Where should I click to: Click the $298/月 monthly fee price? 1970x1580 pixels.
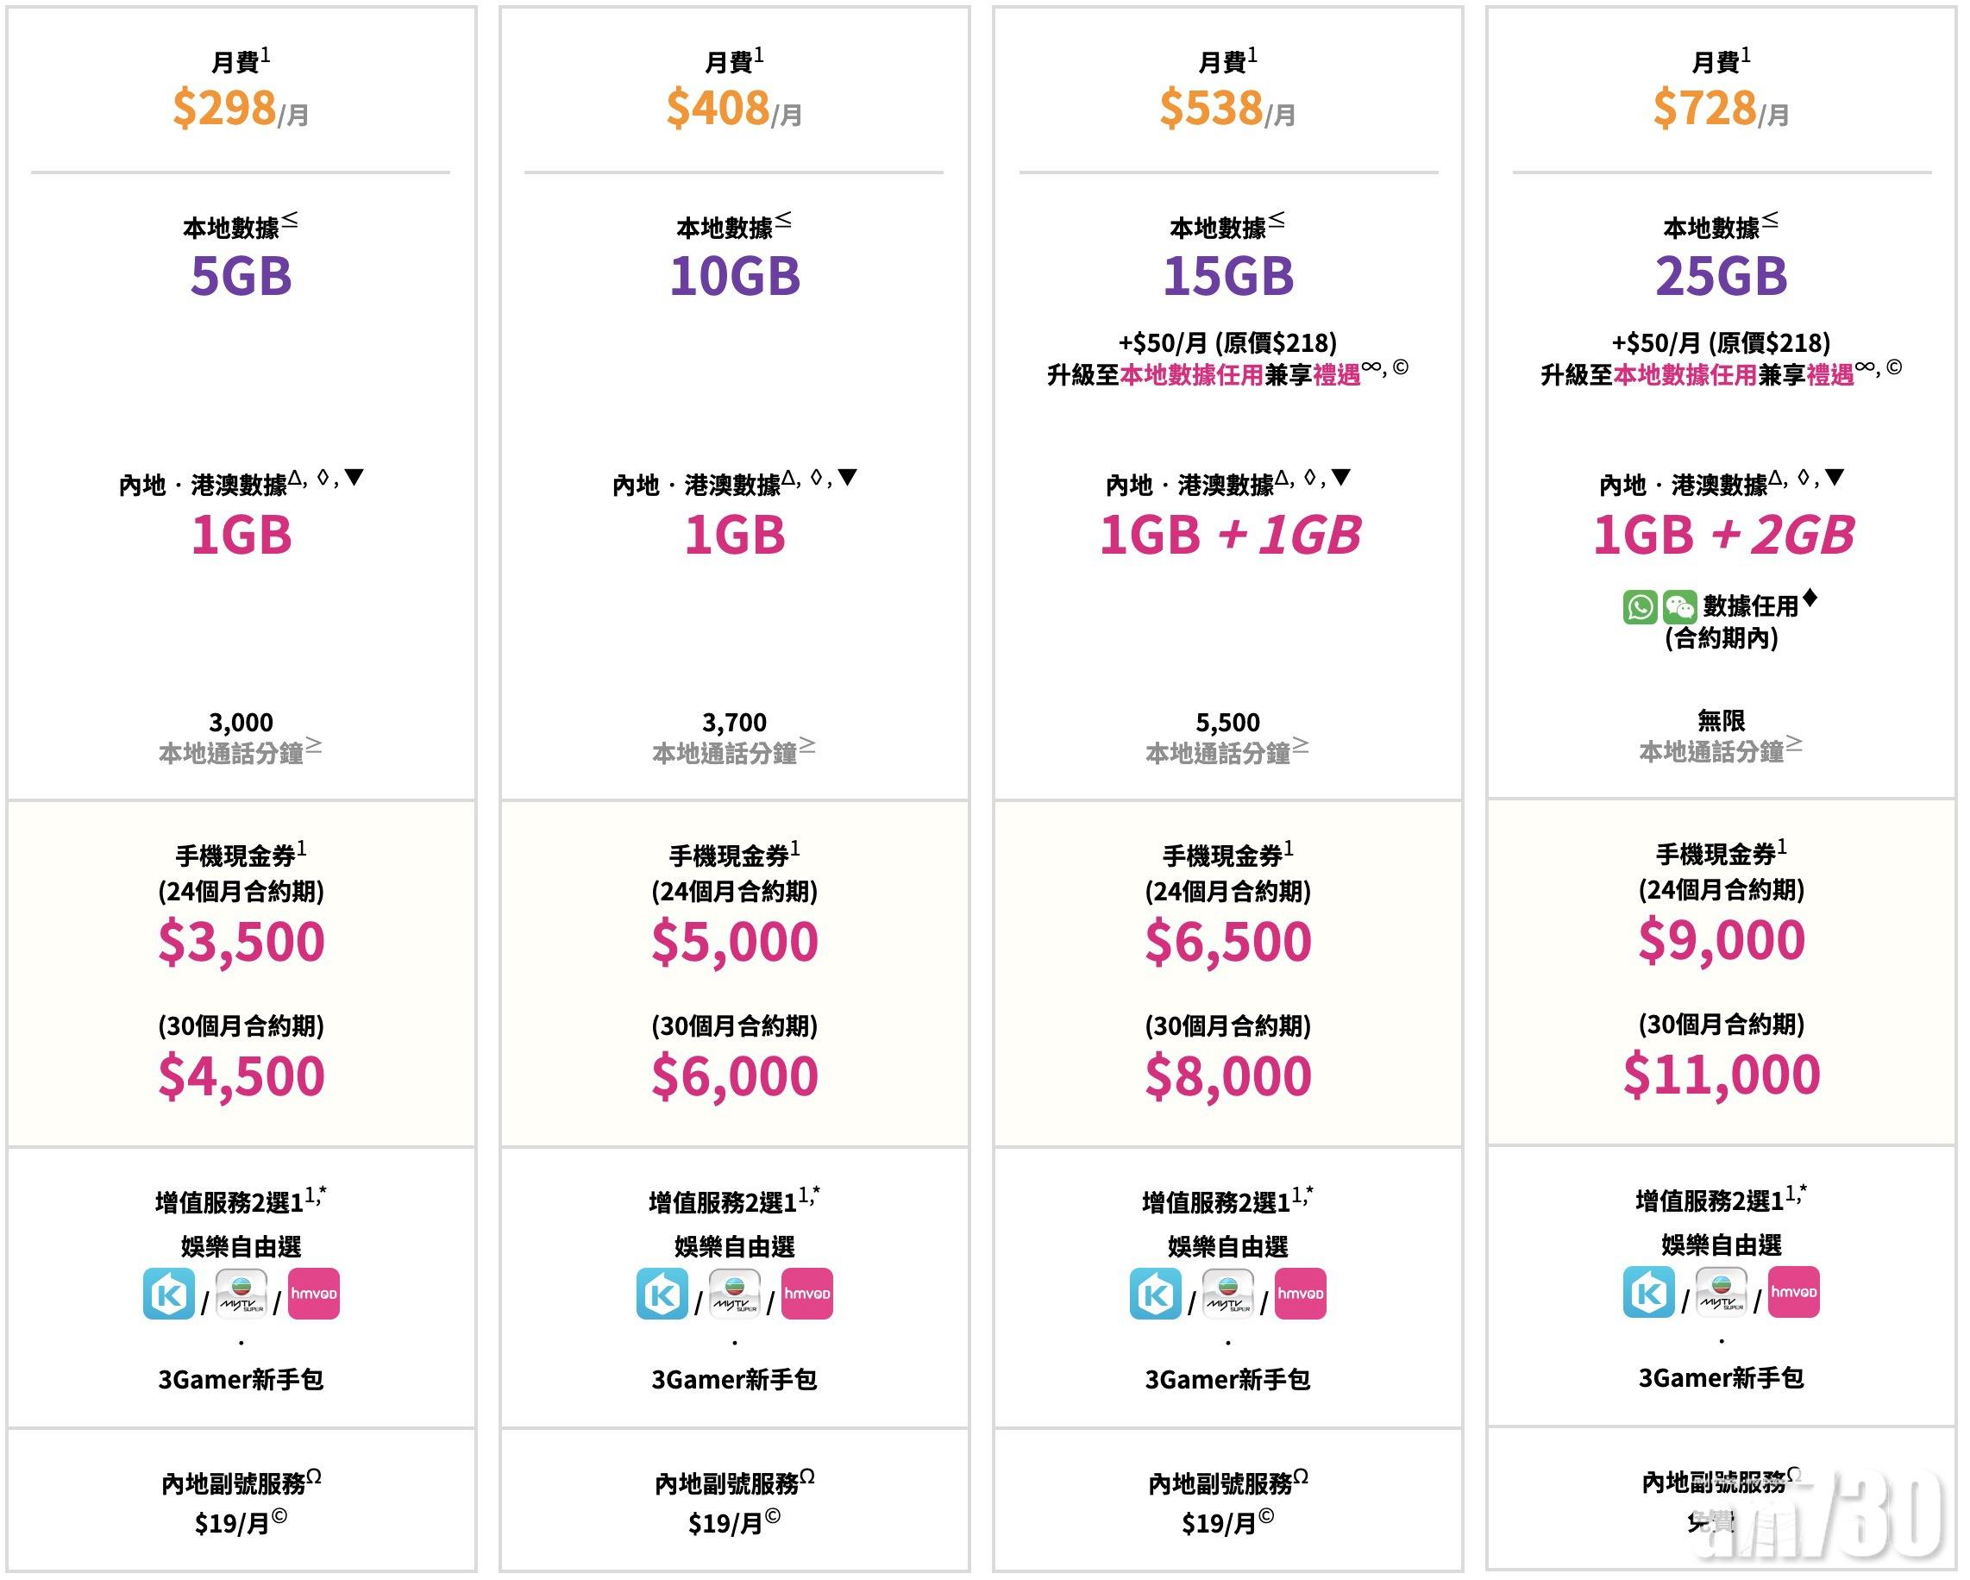point(241,109)
